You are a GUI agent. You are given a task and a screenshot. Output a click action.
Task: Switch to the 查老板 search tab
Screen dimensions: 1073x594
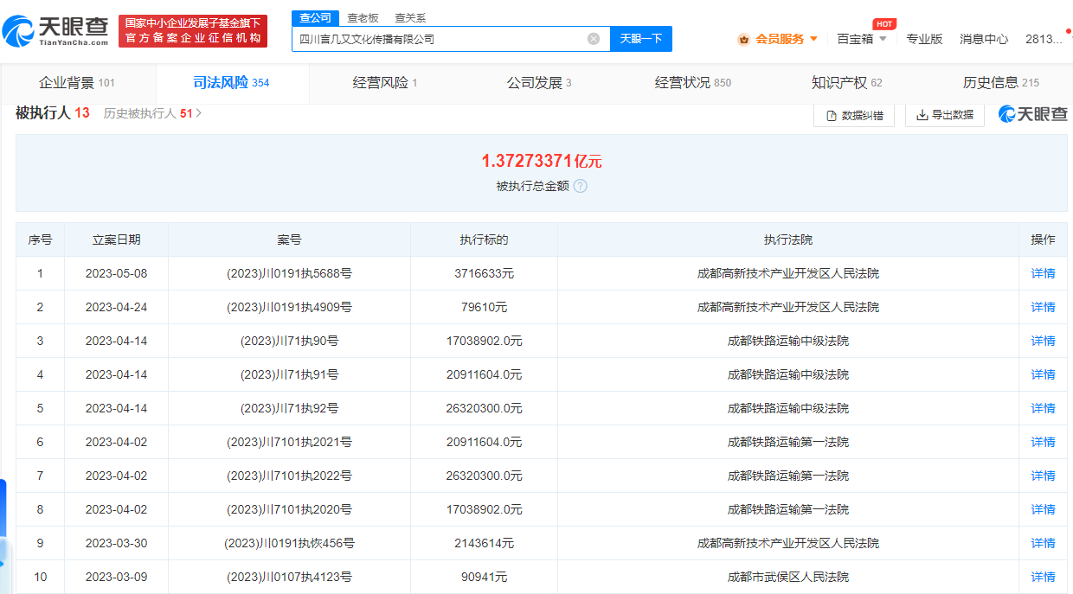tap(363, 18)
